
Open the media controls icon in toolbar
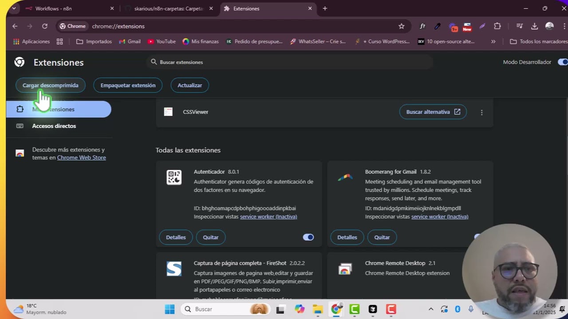(520, 26)
